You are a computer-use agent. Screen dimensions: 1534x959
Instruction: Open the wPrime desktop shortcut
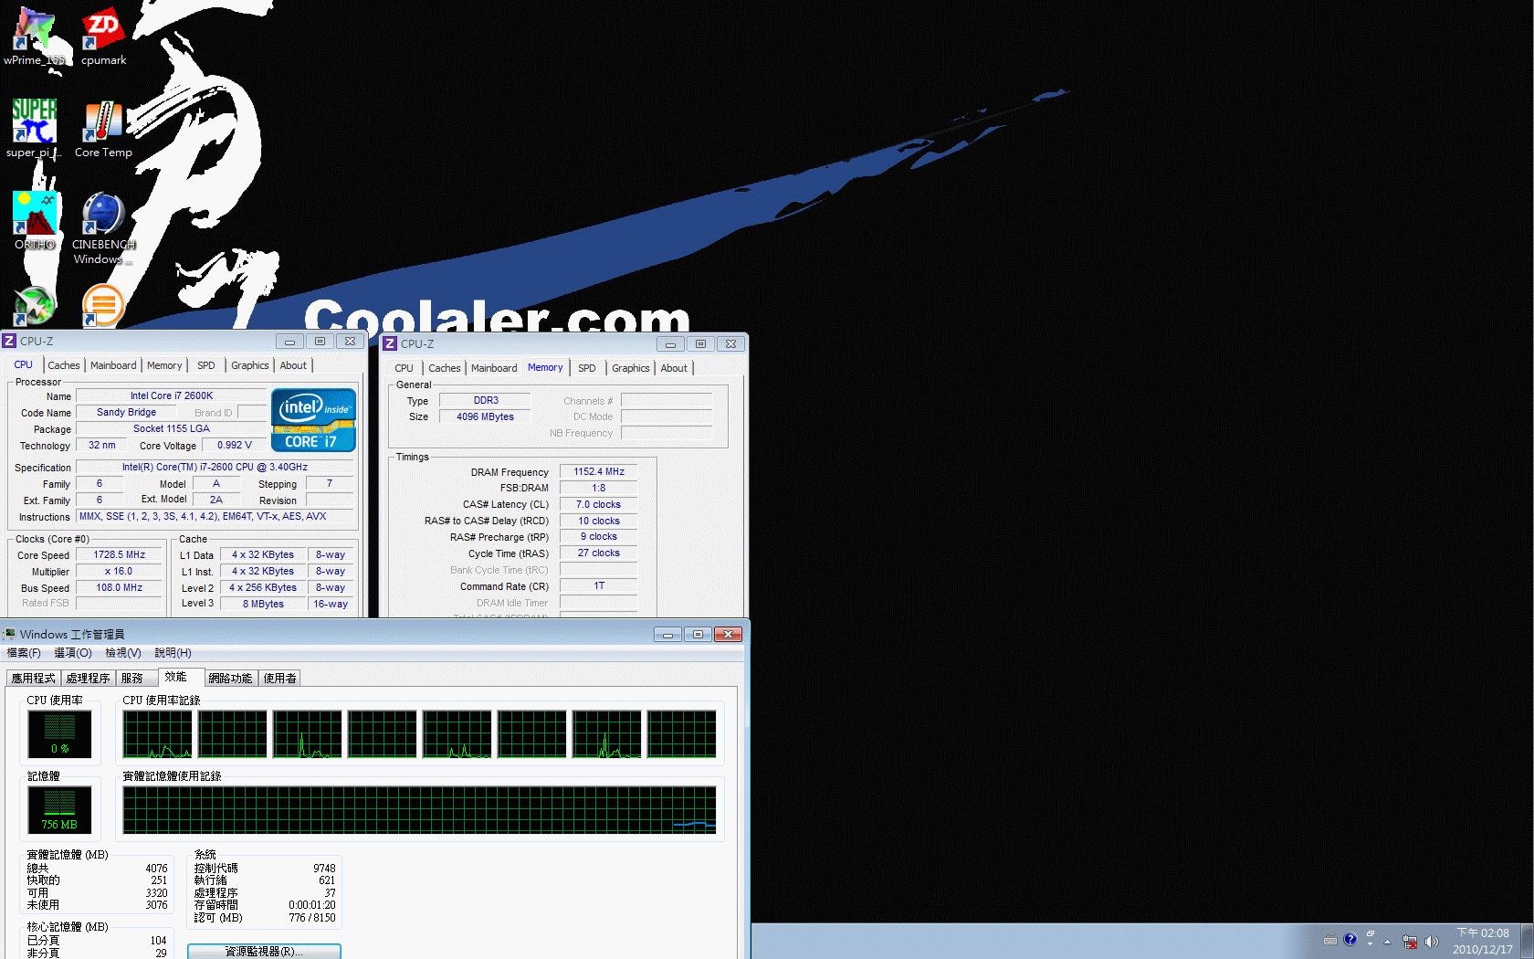point(34,37)
